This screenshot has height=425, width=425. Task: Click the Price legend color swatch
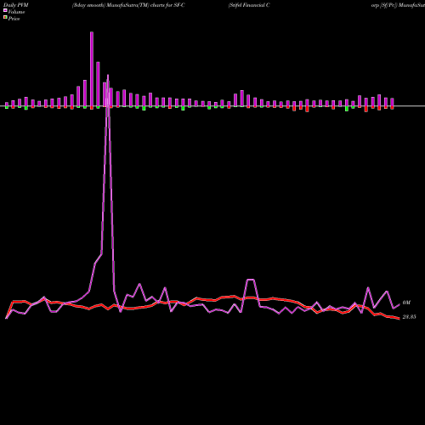coord(5,18)
